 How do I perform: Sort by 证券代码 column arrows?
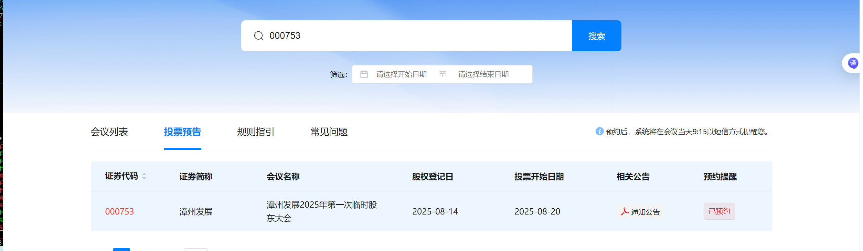[x=144, y=176]
